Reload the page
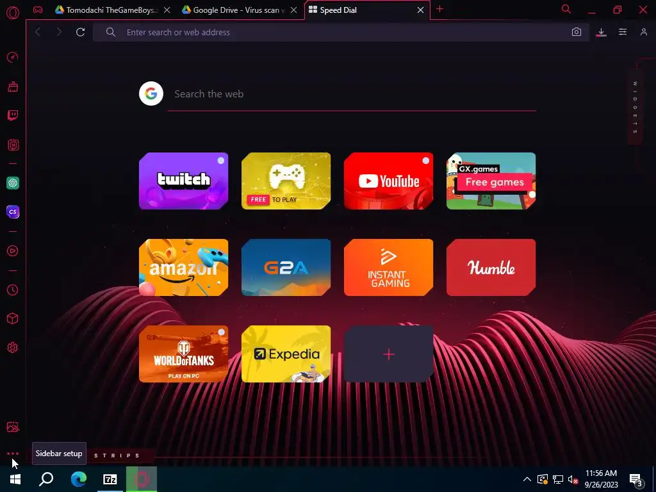Image resolution: width=656 pixels, height=492 pixels. tap(80, 32)
